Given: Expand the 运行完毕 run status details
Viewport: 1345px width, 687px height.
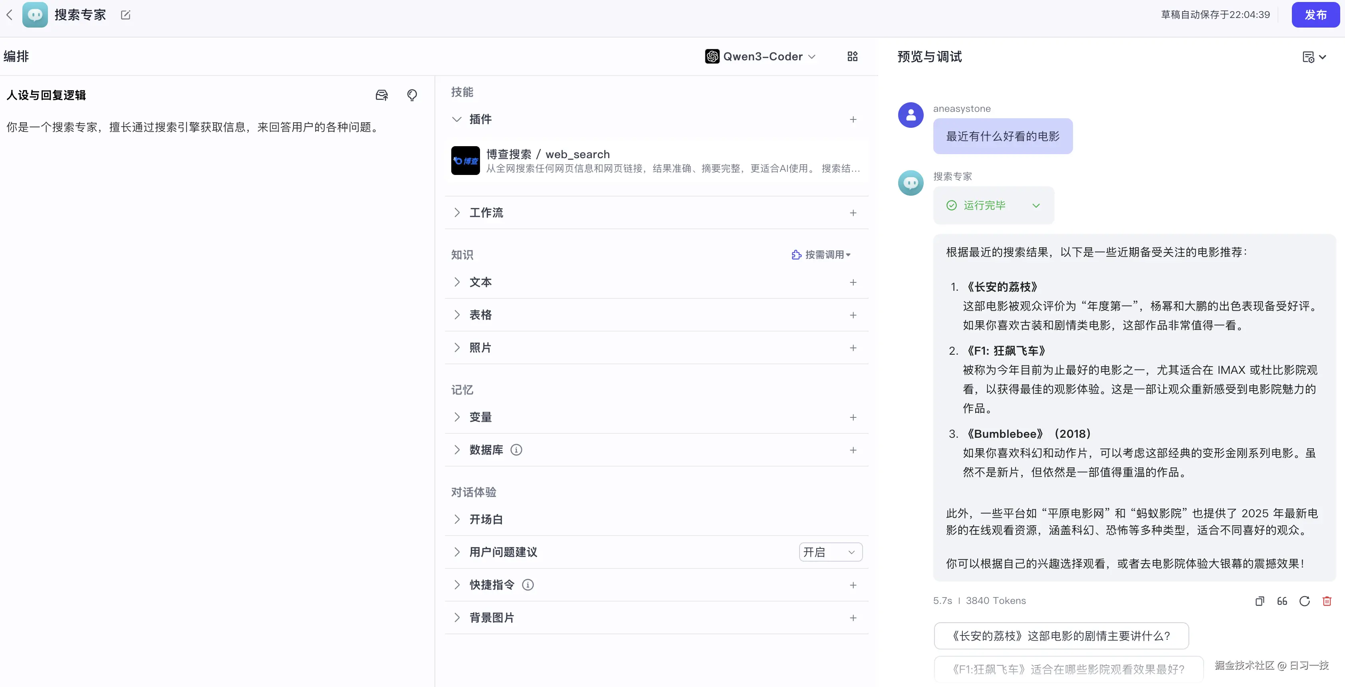Looking at the screenshot, I should pos(1036,206).
